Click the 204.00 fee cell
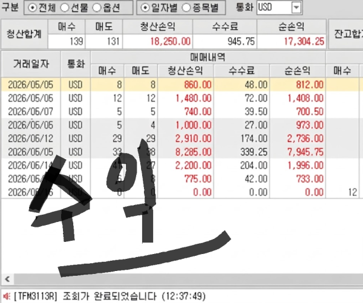This screenshot has width=363, height=303. (x=241, y=165)
